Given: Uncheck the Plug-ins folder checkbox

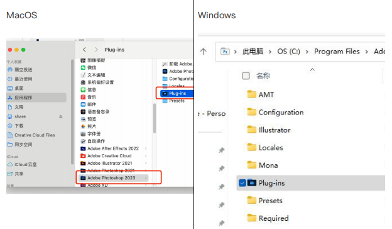Looking at the screenshot, I should click(x=242, y=183).
